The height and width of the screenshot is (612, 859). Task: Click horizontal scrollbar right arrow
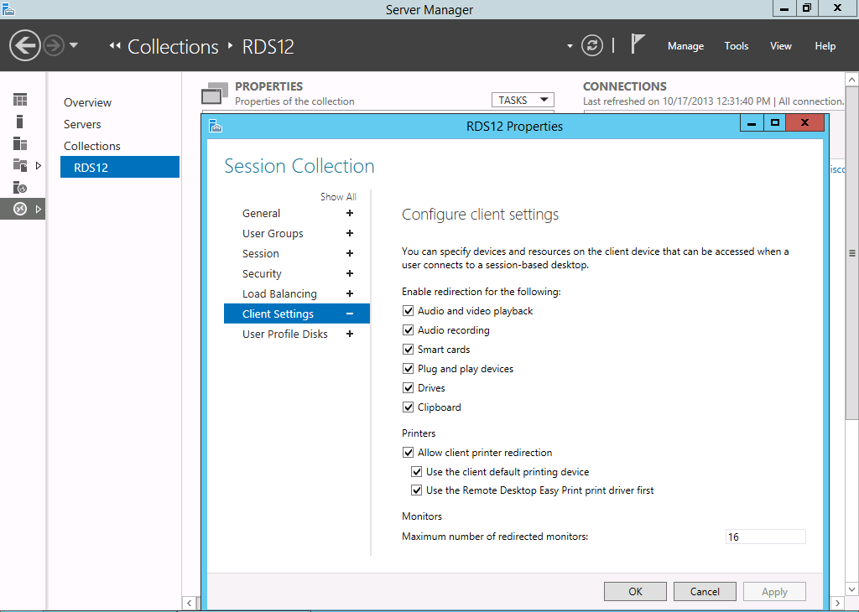838,604
